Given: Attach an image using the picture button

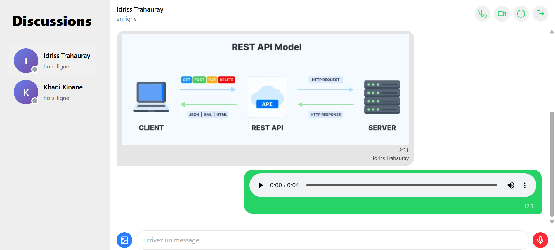Looking at the screenshot, I should (124, 240).
